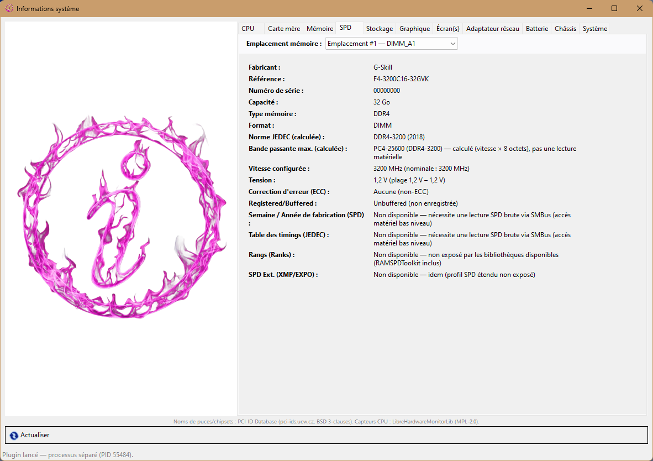Click the 3200 MHz configured speed value
653x461 pixels.
(422, 169)
